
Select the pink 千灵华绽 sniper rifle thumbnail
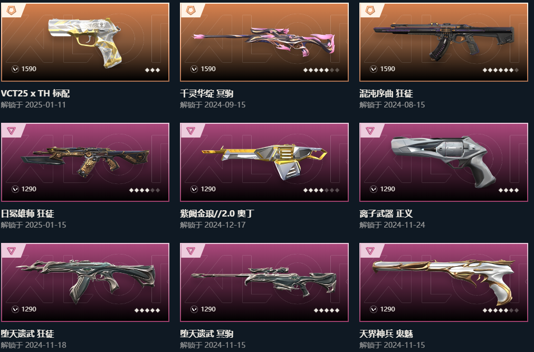264,42
